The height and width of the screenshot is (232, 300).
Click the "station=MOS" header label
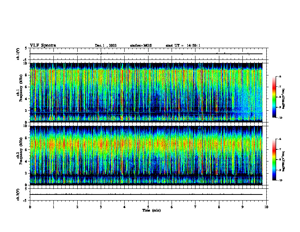click(141, 45)
